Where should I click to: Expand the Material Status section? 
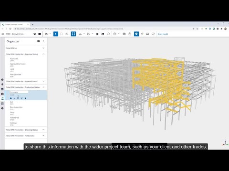pyautogui.click(x=43, y=81)
